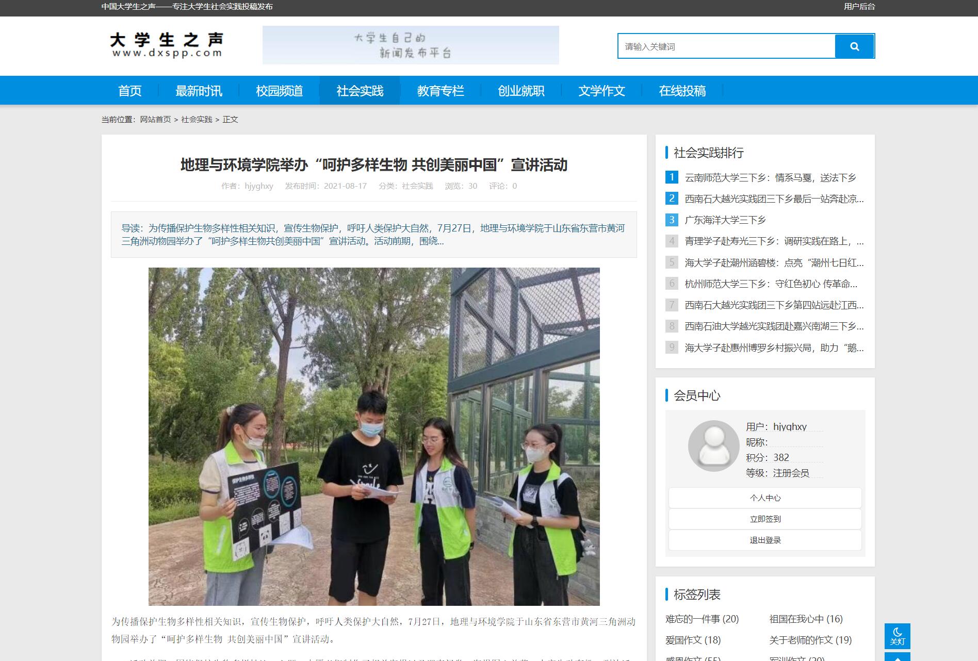Open the 首页 navigation tab
This screenshot has height=661, width=978.
[x=129, y=91]
